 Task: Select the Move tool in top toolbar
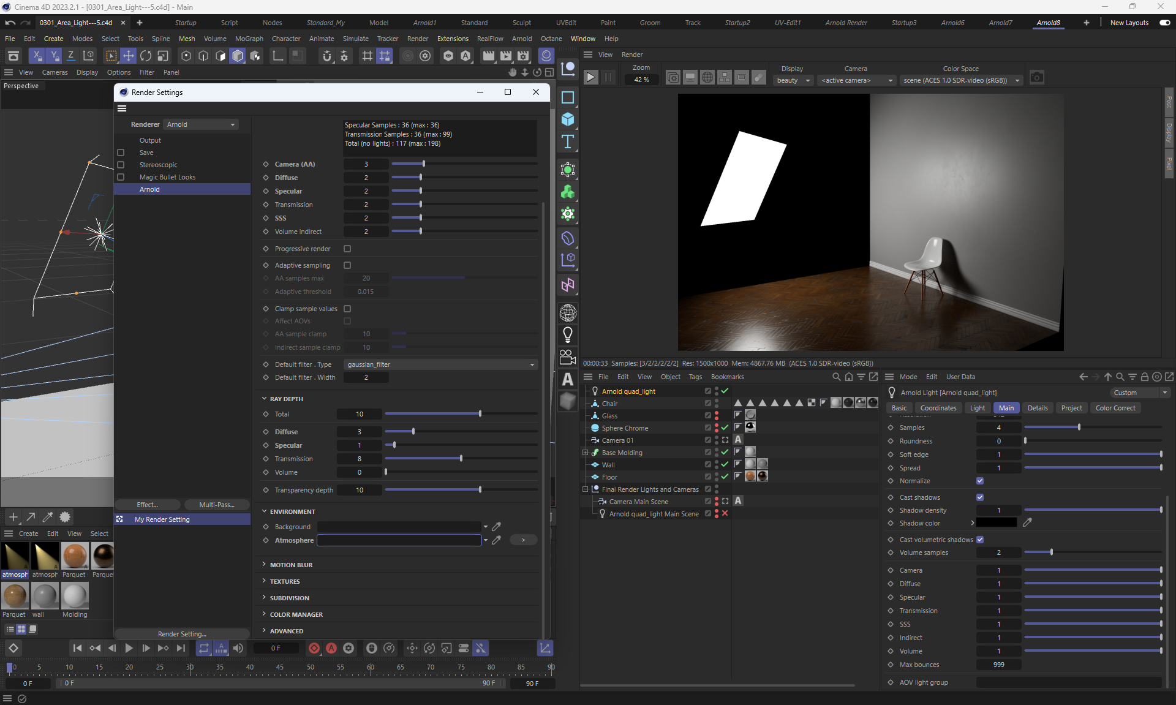[129, 56]
